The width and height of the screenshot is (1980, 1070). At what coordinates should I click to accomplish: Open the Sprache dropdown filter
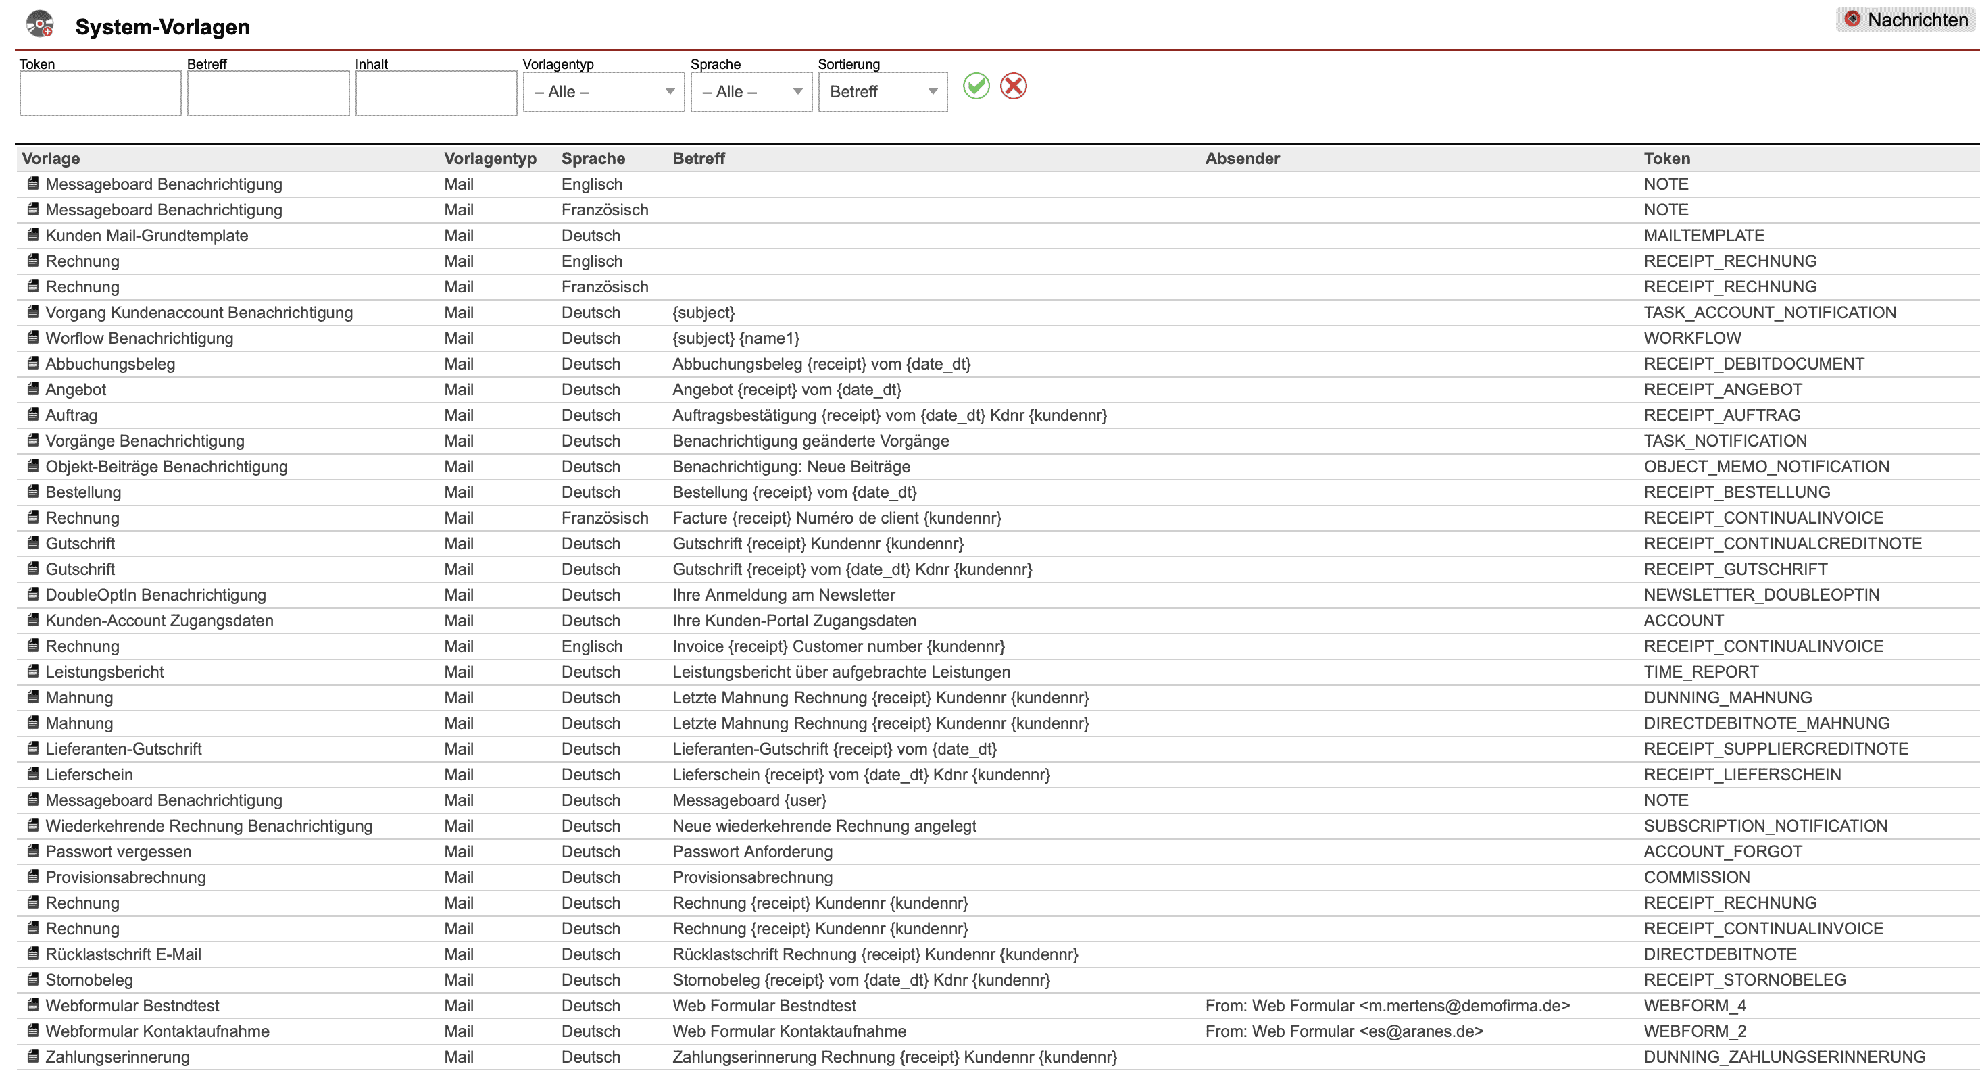point(751,92)
